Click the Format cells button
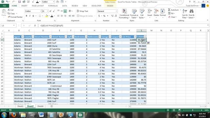This screenshot has height=118, width=210. point(163,14)
